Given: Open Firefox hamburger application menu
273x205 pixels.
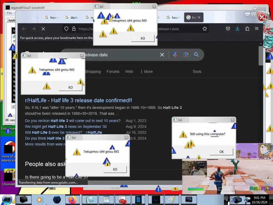Looking at the screenshot, I should [257, 29].
